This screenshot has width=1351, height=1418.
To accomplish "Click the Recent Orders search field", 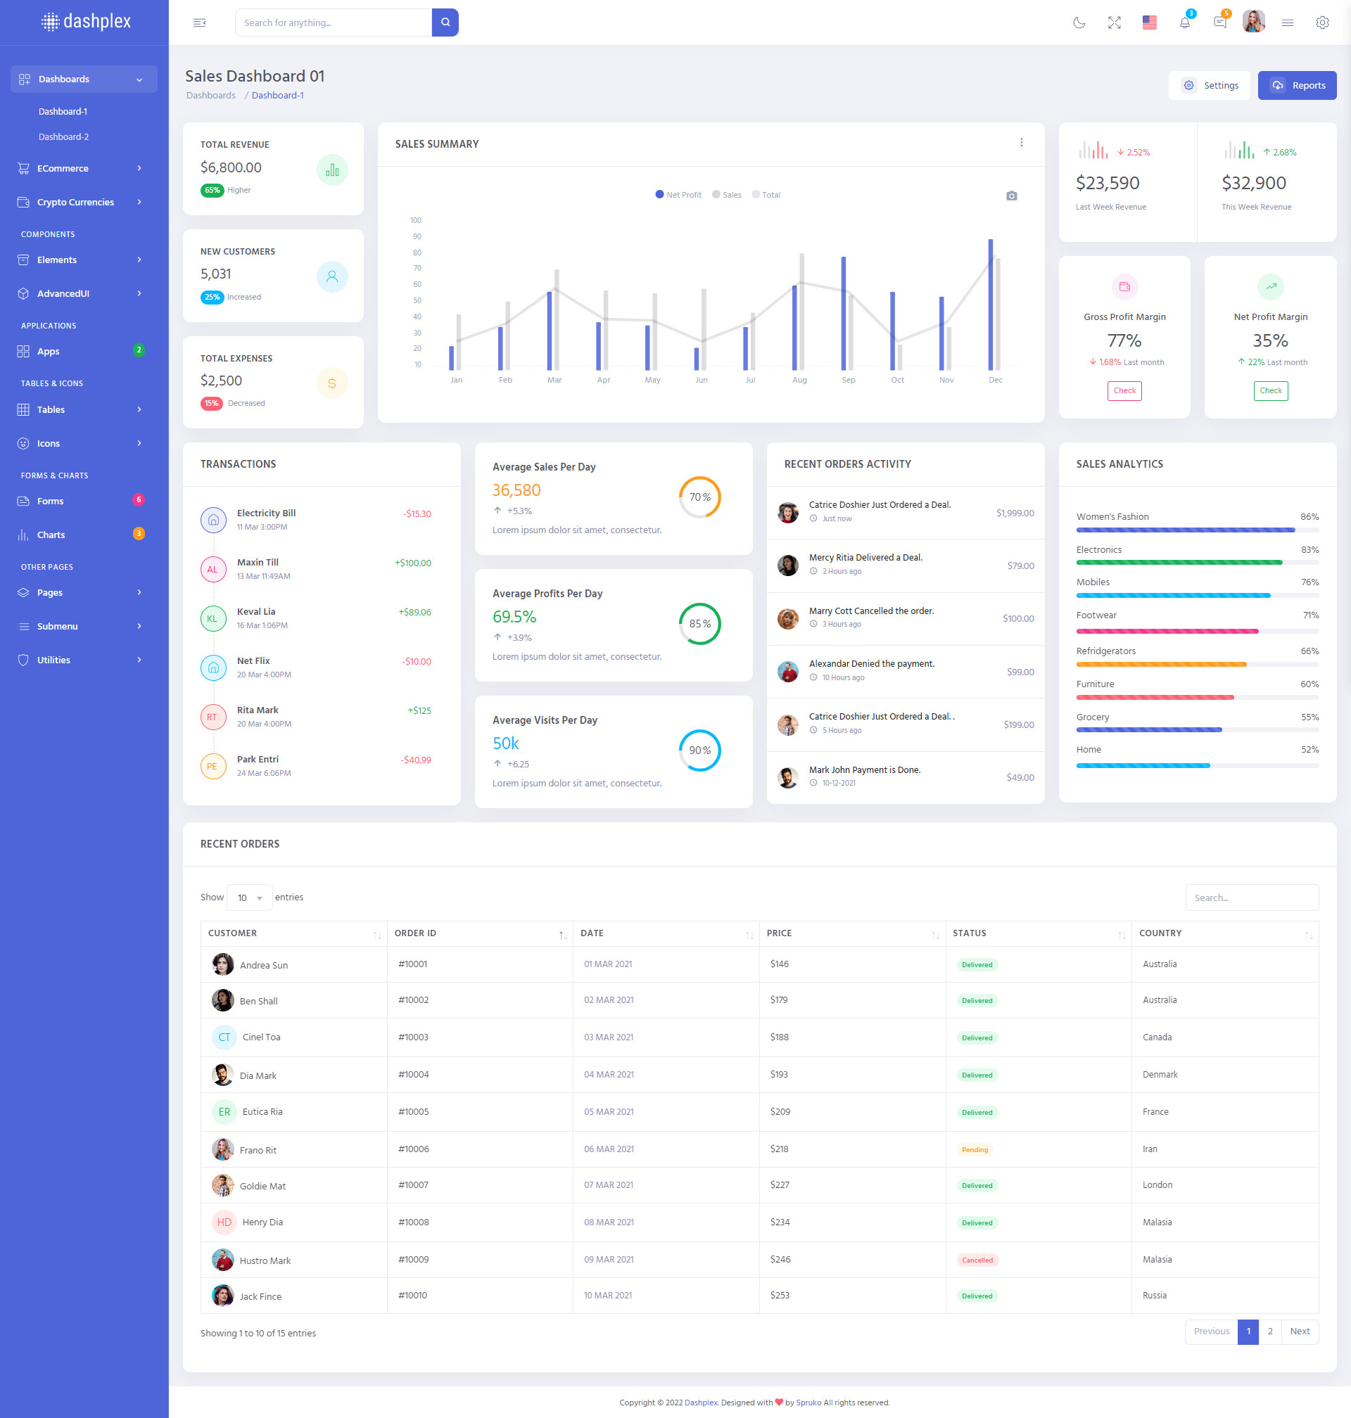I will pyautogui.click(x=1251, y=898).
